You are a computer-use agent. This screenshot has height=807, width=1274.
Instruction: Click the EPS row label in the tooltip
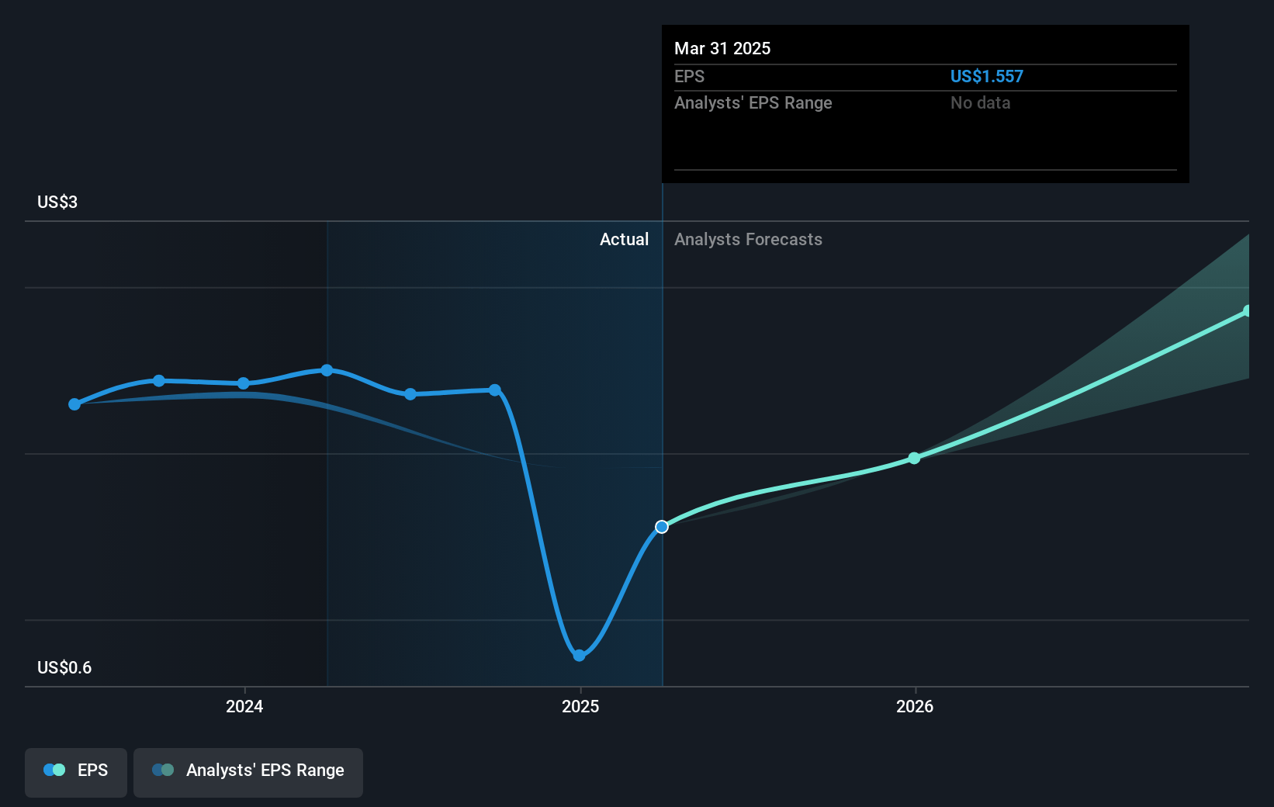click(x=689, y=76)
